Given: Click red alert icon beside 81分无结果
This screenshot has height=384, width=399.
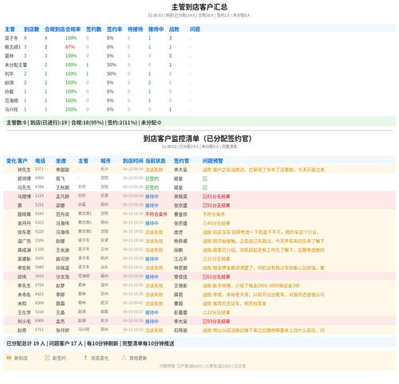Looking at the screenshot, I should pos(205,197).
